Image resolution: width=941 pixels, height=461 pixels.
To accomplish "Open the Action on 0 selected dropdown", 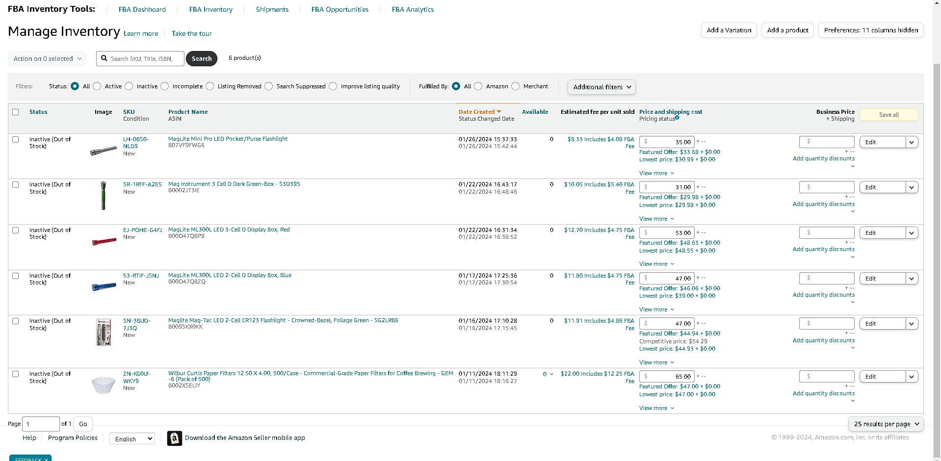I will (x=47, y=58).
